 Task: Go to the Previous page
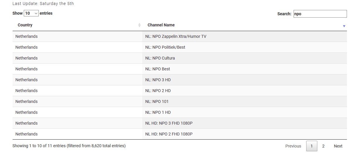coord(293,146)
